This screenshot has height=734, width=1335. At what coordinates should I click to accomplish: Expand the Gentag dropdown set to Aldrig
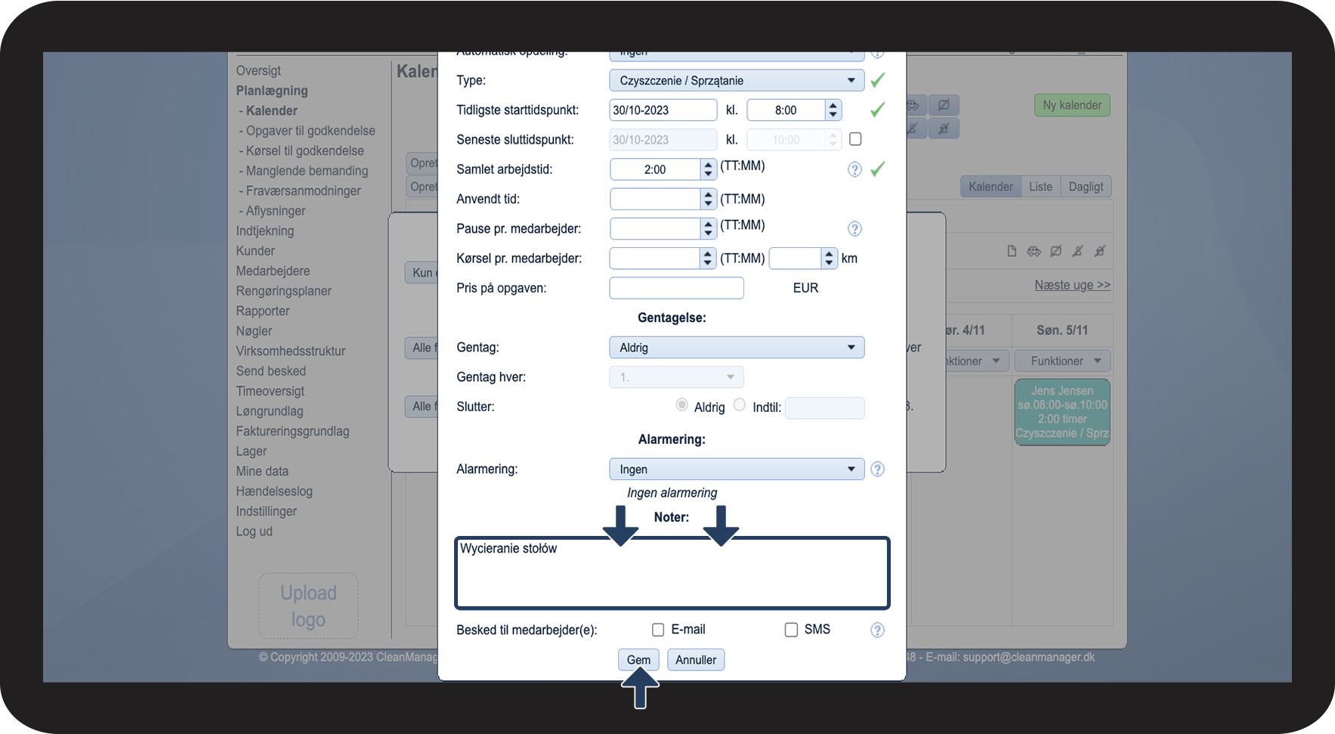coord(737,348)
